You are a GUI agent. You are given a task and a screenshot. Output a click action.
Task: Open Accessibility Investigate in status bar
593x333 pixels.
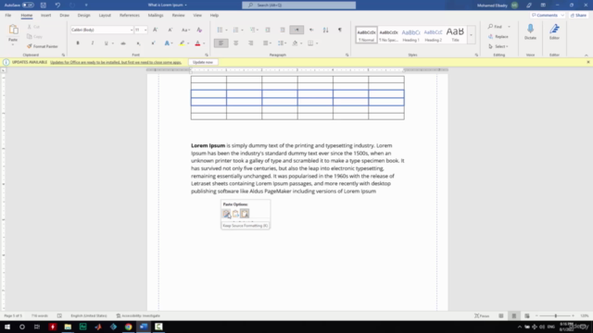tap(138, 315)
